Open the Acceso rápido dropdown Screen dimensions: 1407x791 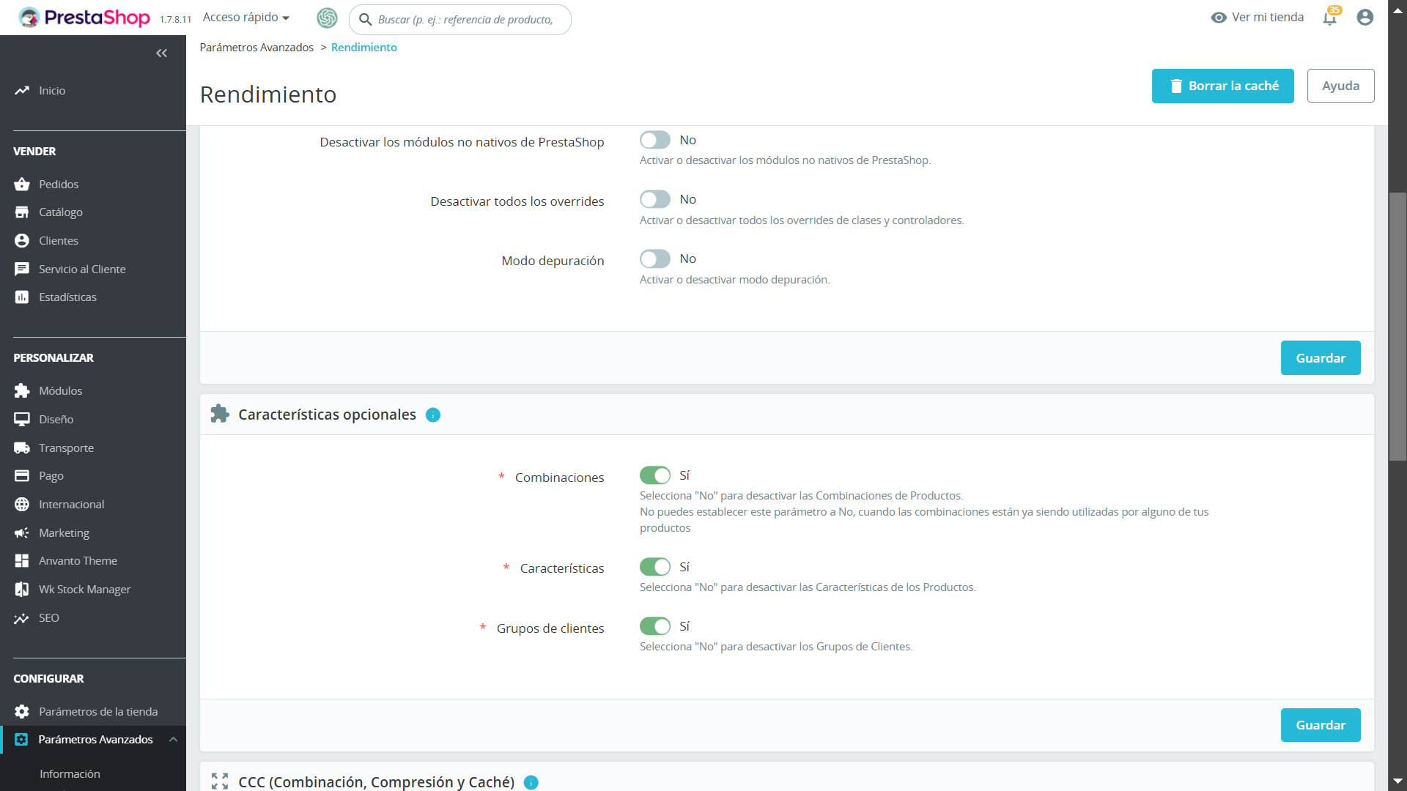[x=246, y=18]
